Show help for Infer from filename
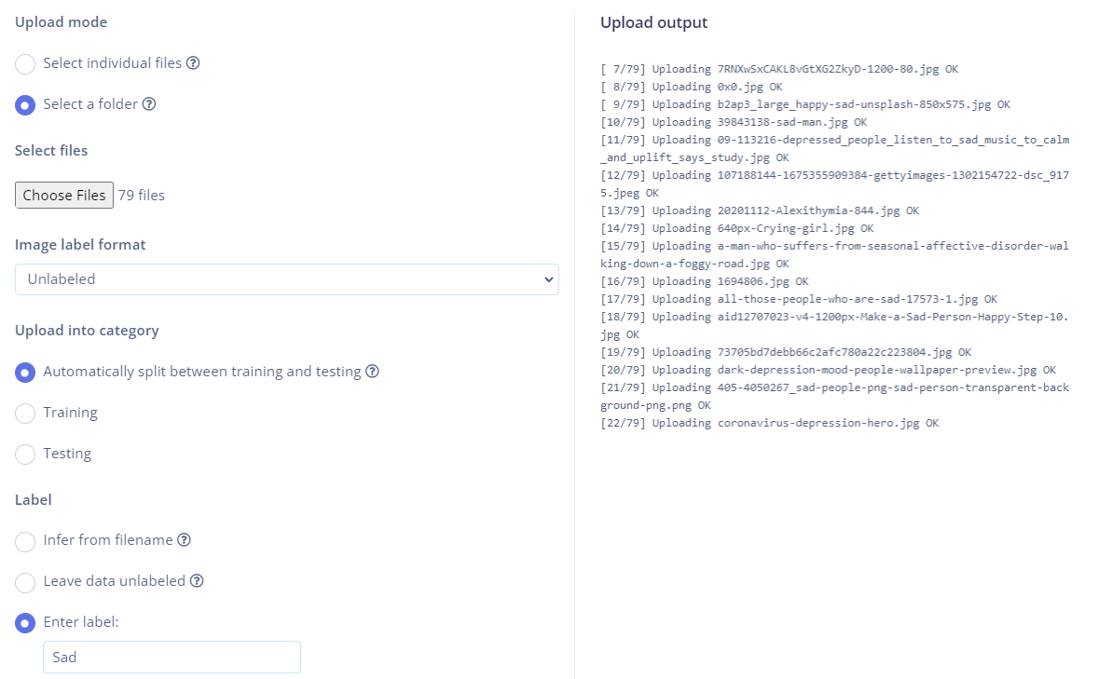Viewport: 1112px width, 679px height. (184, 540)
